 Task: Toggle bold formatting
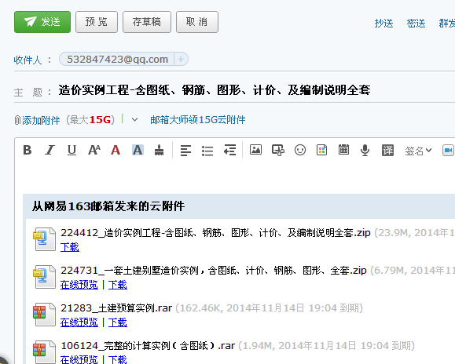[28, 150]
